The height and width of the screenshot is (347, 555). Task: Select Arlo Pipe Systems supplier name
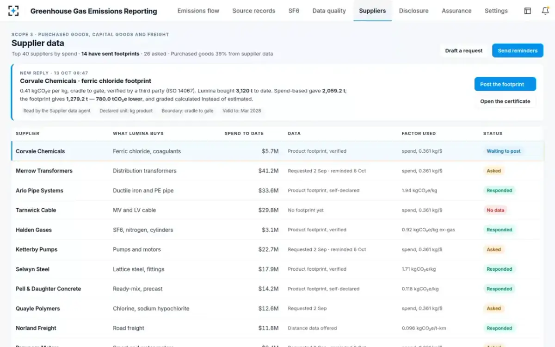pyautogui.click(x=39, y=191)
